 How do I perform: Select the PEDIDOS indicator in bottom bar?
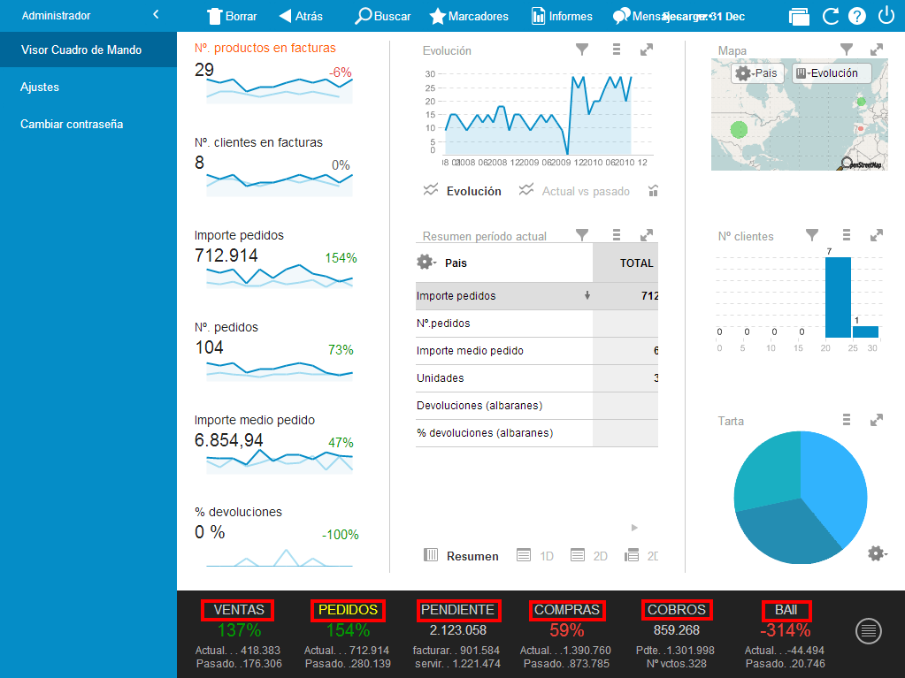348,610
